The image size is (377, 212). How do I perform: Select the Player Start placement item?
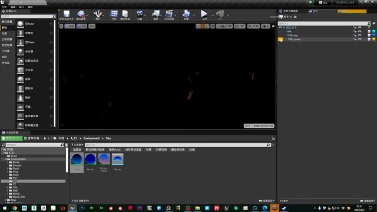coord(35,61)
